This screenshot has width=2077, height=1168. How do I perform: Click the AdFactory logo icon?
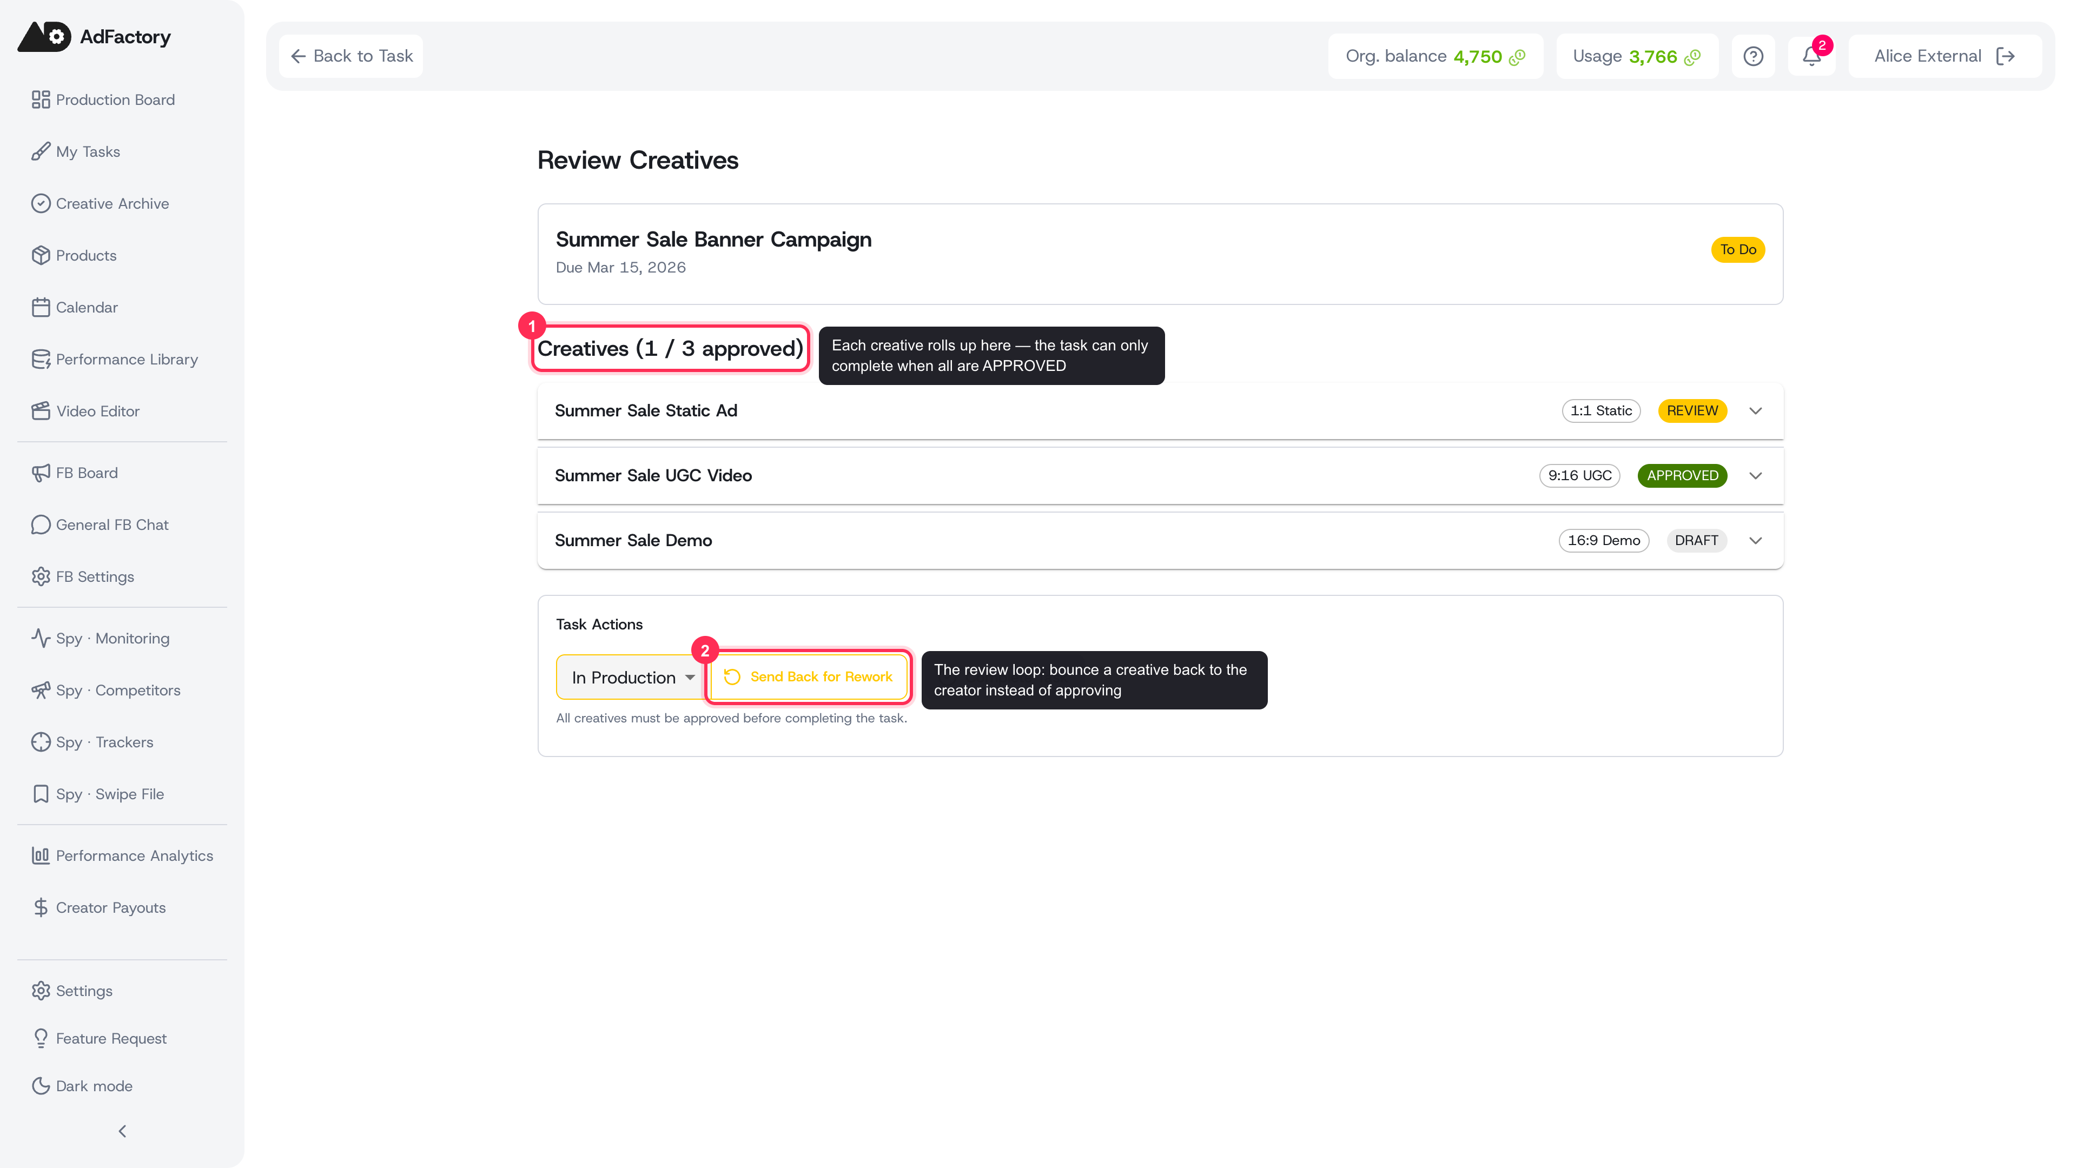tap(44, 36)
